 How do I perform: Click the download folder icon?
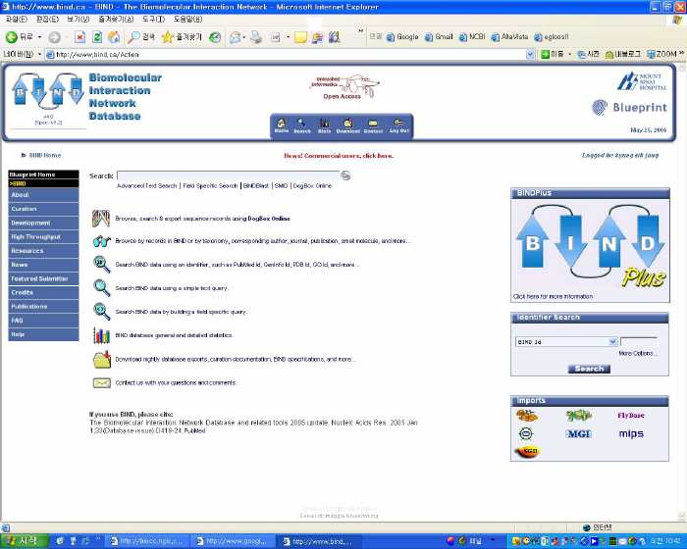pyautogui.click(x=101, y=359)
